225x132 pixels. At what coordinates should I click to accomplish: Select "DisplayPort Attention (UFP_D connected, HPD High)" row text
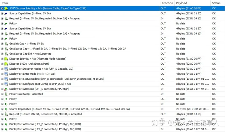click(39, 89)
